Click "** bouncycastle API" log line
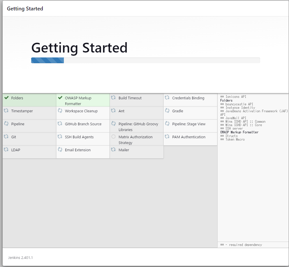The image size is (289, 267). pyautogui.click(x=237, y=104)
